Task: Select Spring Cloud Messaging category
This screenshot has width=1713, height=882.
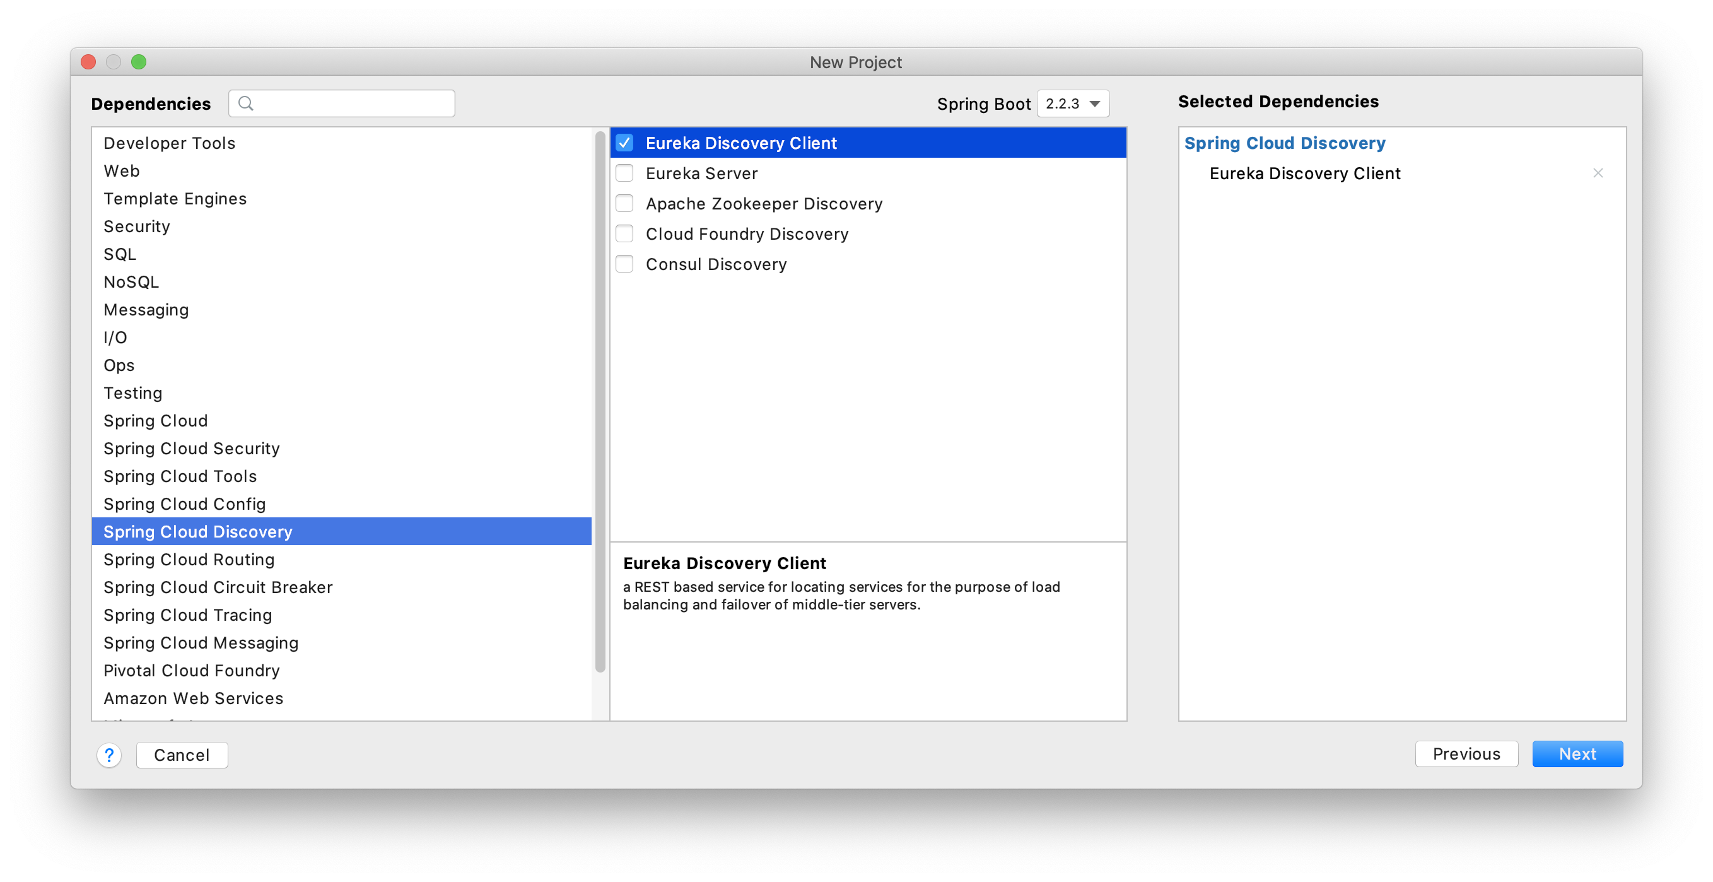Action: (x=341, y=644)
